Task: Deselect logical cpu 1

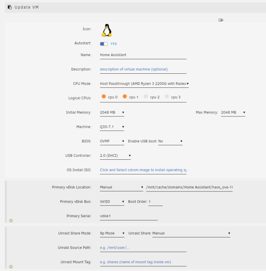Action: pos(124,96)
